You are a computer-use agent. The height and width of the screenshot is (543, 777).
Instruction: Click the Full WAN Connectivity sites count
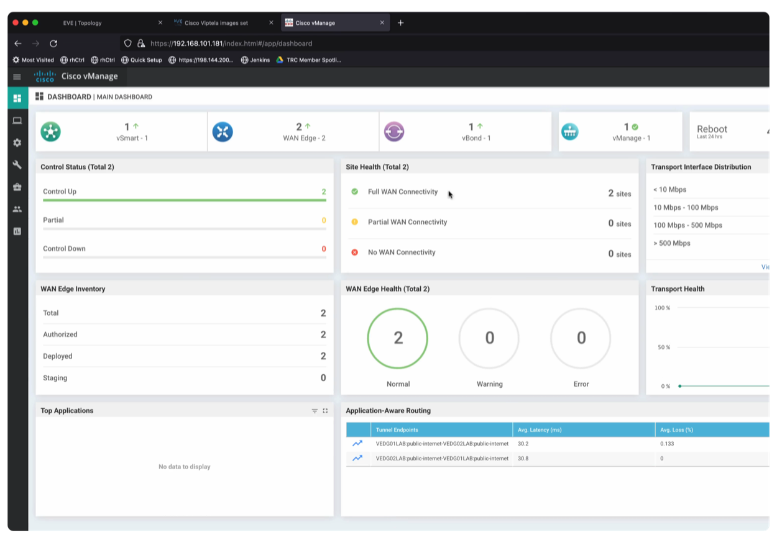[x=619, y=193]
